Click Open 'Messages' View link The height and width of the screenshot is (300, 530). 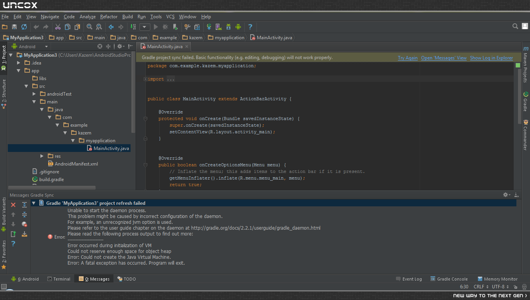point(444,58)
